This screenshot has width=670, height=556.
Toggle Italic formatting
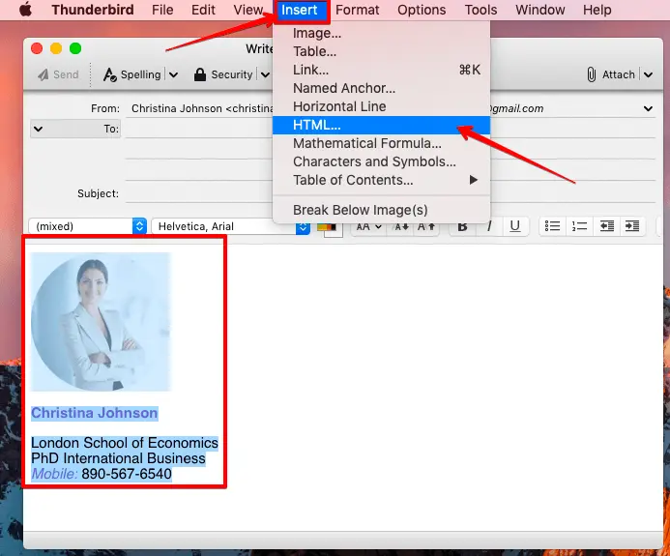pos(489,226)
